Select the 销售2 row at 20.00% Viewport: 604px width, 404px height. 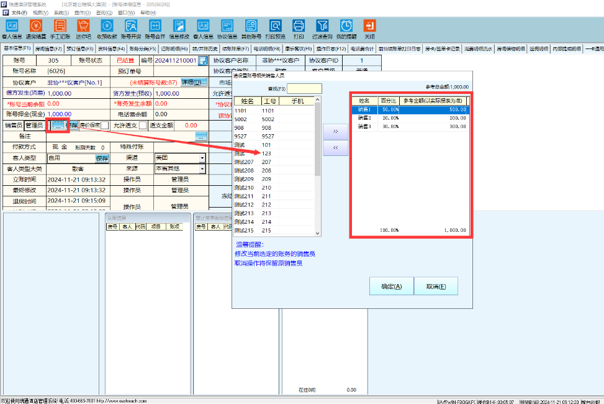[410, 118]
